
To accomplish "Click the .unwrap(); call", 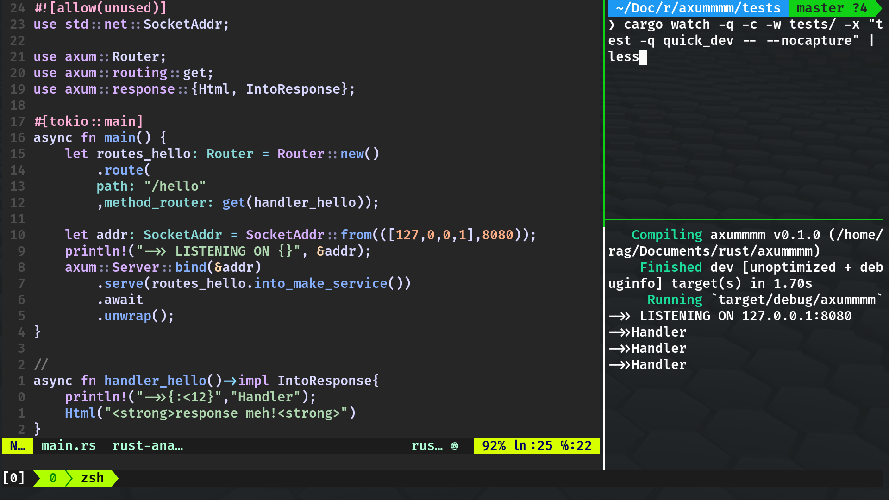I will point(135,316).
